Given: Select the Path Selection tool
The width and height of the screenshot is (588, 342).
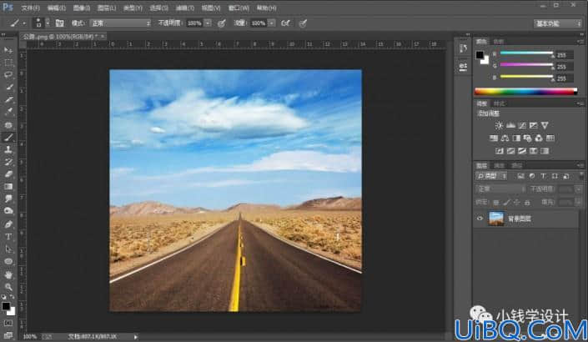Looking at the screenshot, I should pyautogui.click(x=8, y=249).
